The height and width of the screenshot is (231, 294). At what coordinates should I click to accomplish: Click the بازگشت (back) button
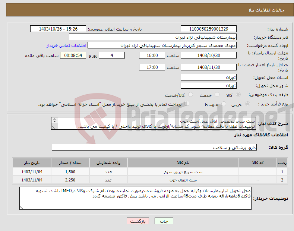138,221
